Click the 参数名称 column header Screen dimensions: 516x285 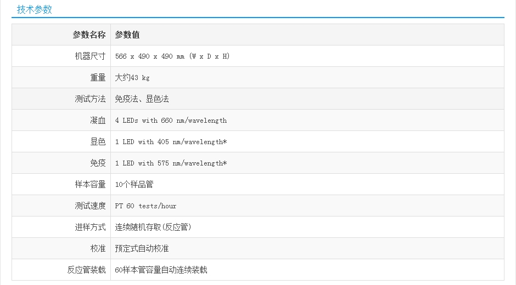click(x=89, y=35)
